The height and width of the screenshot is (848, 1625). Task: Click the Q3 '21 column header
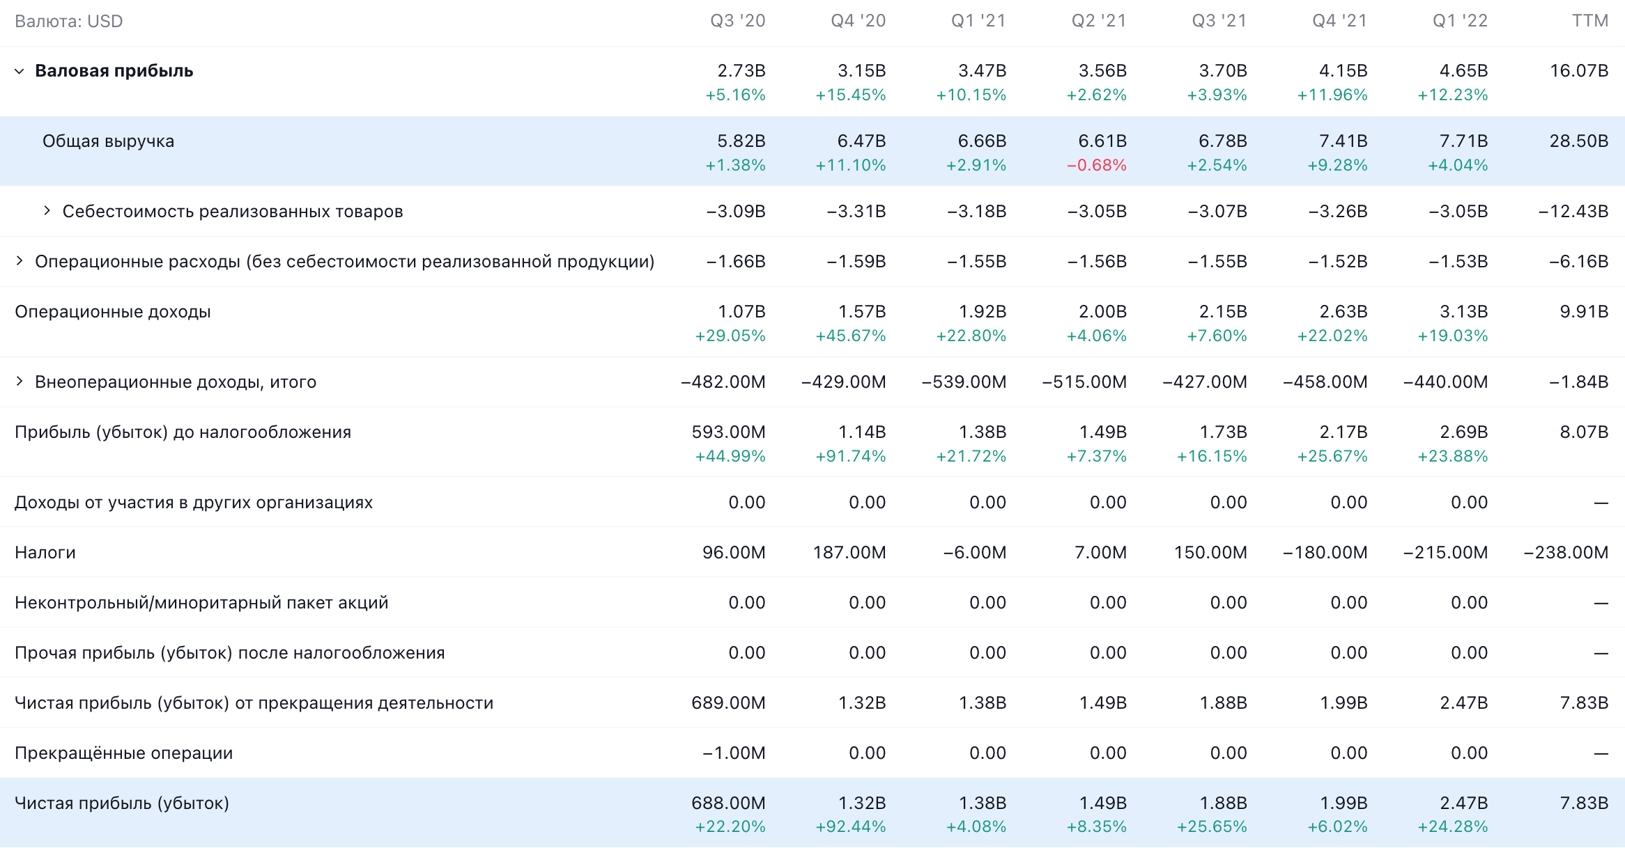1219,21
